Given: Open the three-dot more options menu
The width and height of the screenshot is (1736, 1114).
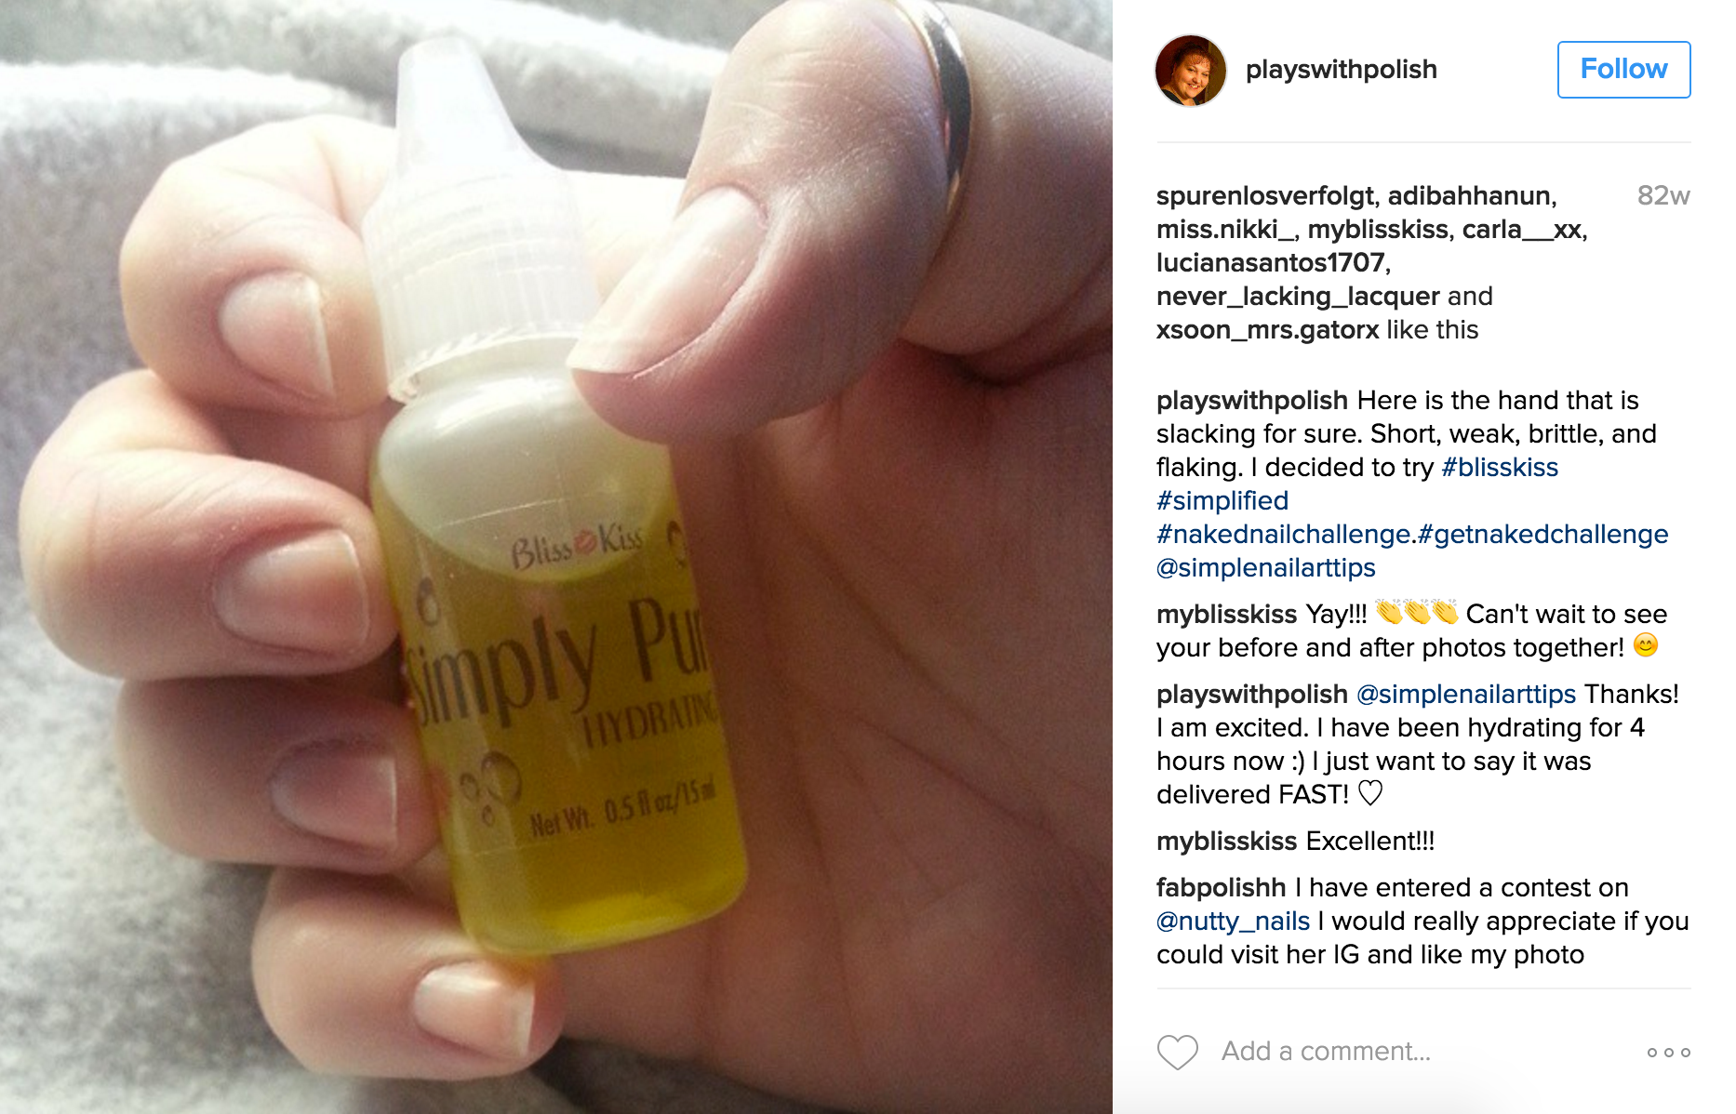Looking at the screenshot, I should [x=1668, y=1052].
